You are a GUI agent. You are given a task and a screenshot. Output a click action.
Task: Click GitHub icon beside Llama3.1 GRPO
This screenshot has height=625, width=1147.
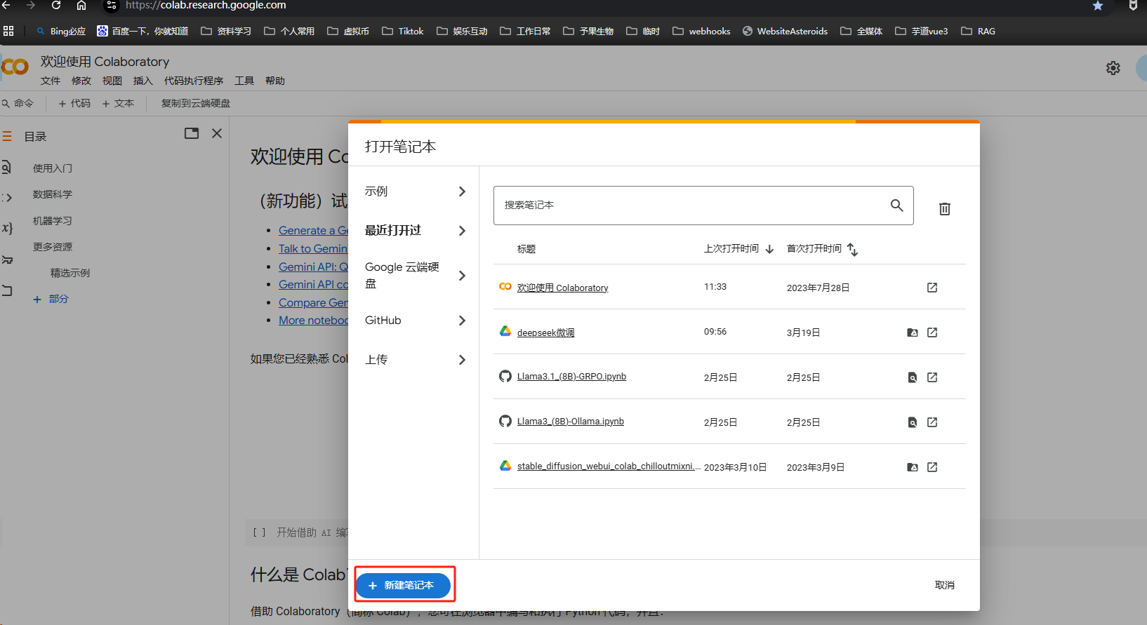click(x=505, y=376)
